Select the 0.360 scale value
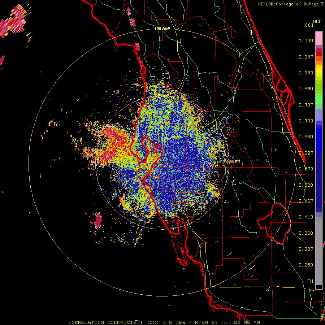Screen dimensions: 325x325 pyautogui.click(x=306, y=233)
